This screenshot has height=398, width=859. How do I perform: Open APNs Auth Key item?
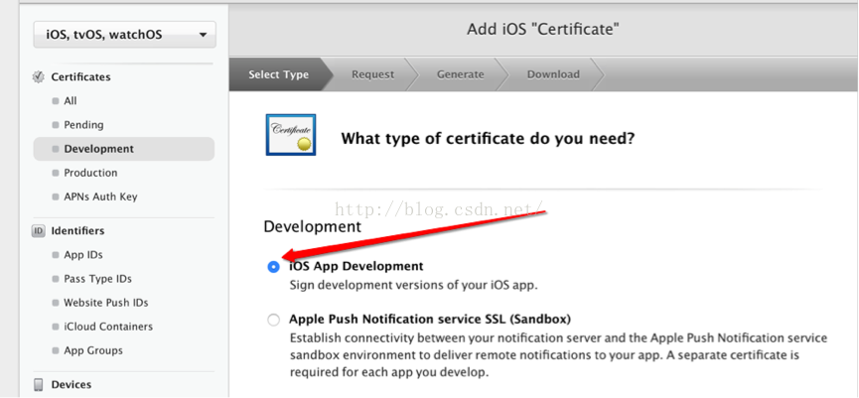click(x=100, y=197)
